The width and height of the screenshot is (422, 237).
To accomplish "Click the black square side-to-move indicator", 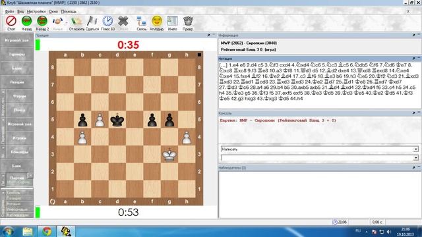I will [x=199, y=55].
